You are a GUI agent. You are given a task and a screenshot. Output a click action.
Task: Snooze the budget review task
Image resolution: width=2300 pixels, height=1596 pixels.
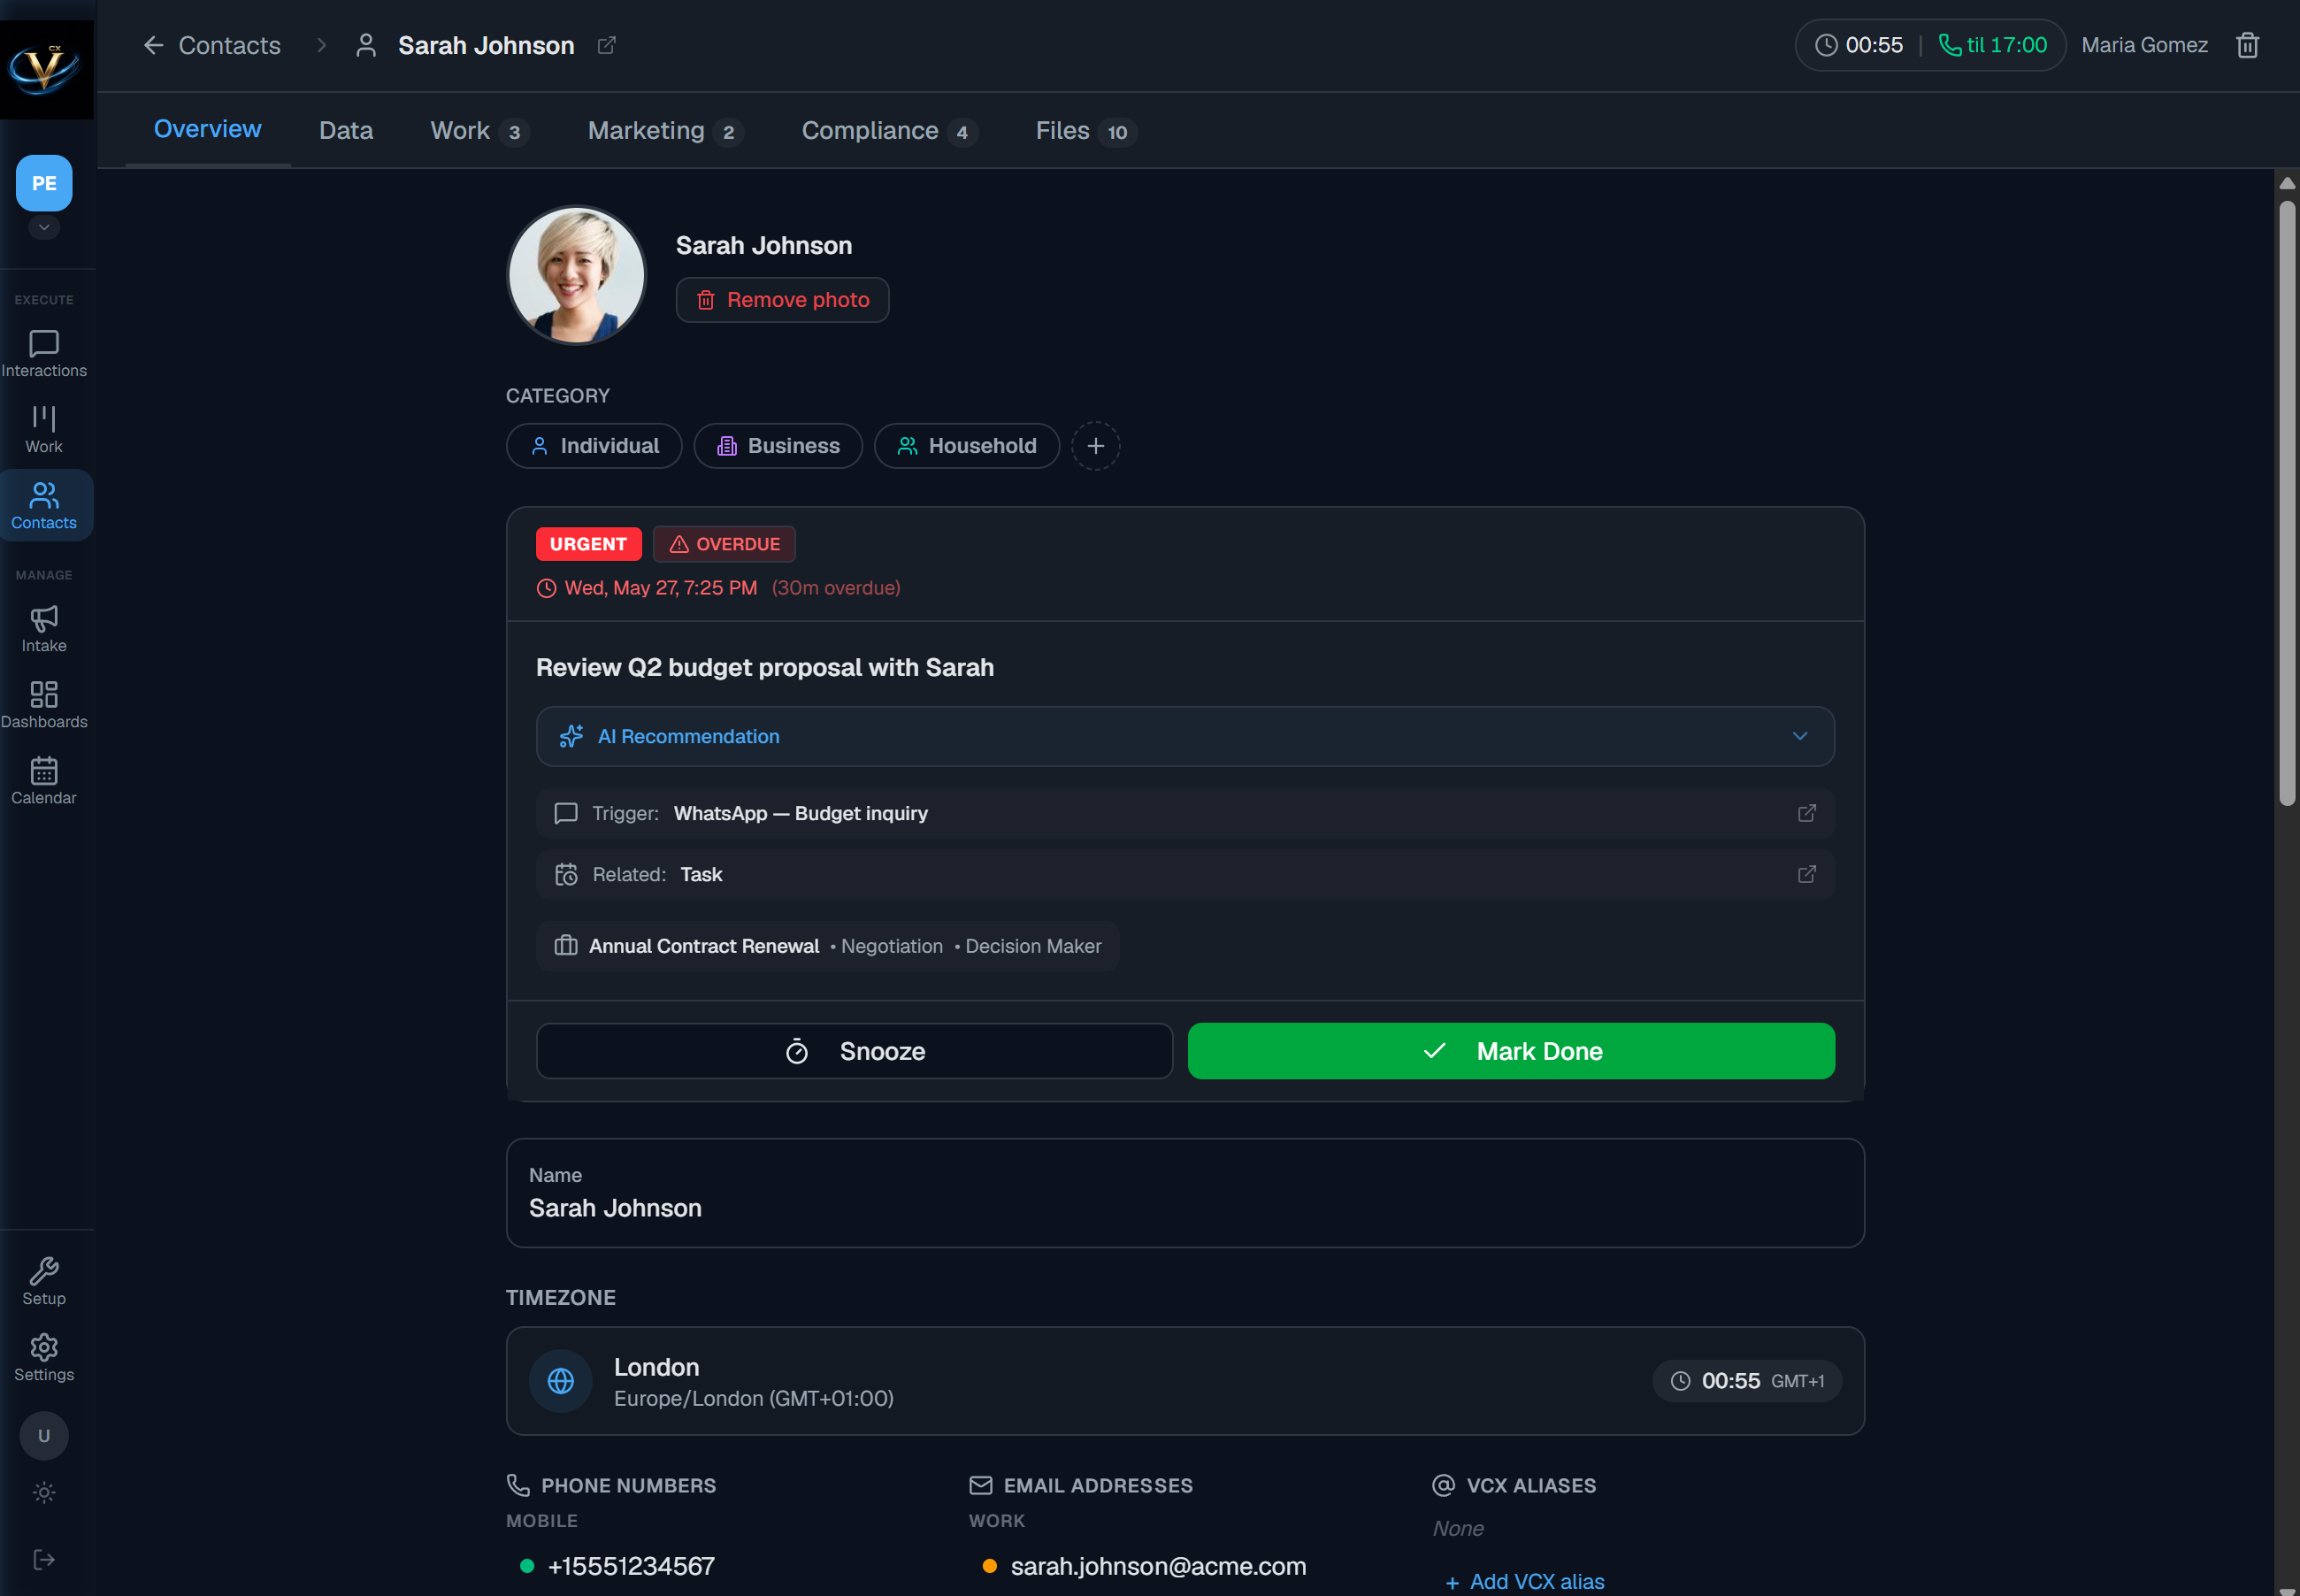pyautogui.click(x=854, y=1051)
